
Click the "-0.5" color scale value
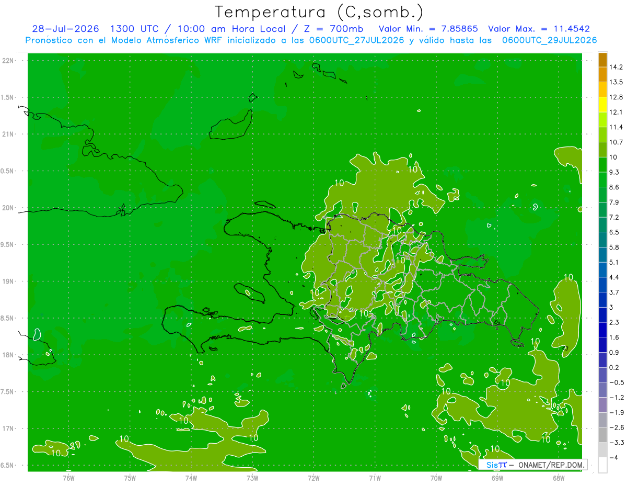click(616, 382)
